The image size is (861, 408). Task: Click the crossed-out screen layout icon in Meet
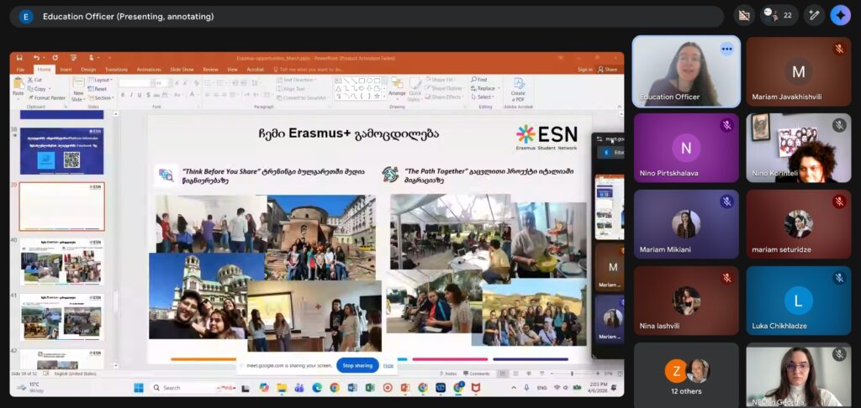(743, 15)
